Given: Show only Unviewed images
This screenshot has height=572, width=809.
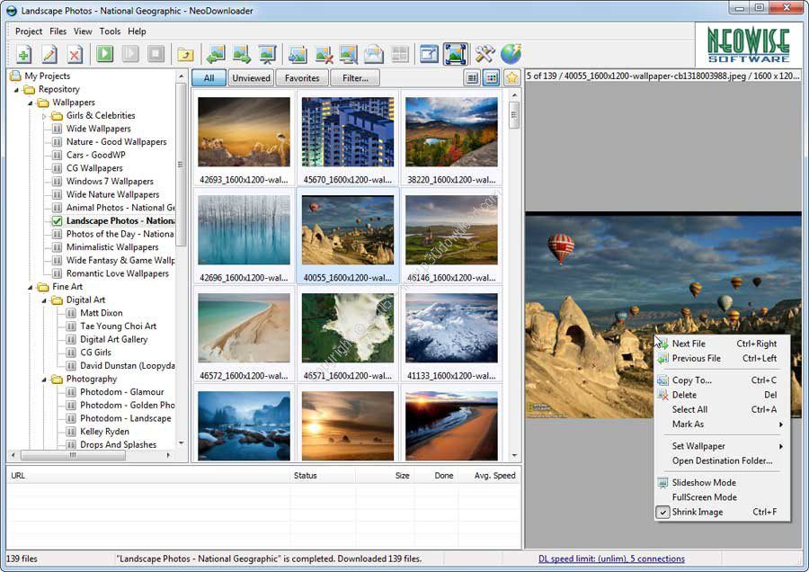Looking at the screenshot, I should click(x=251, y=78).
